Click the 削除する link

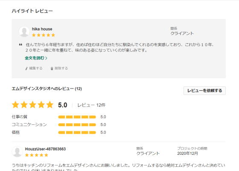tap(61, 68)
